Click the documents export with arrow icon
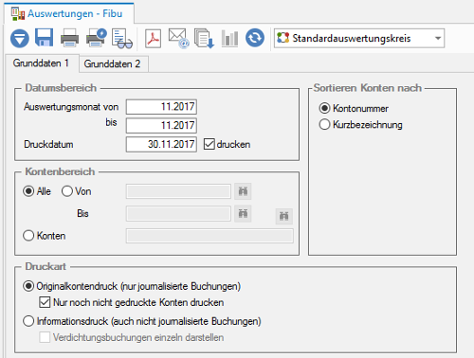Image resolution: width=474 pixels, height=358 pixels. 204,38
